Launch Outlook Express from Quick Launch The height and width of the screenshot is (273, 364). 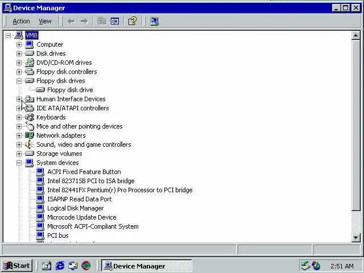pyautogui.click(x=73, y=266)
